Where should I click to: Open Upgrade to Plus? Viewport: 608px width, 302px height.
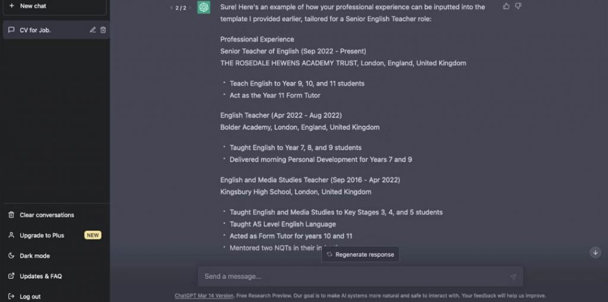click(x=42, y=236)
